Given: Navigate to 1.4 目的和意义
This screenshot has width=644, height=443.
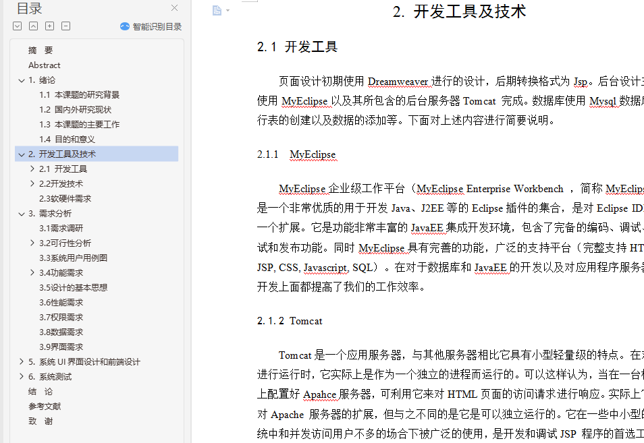Looking at the screenshot, I should (68, 139).
